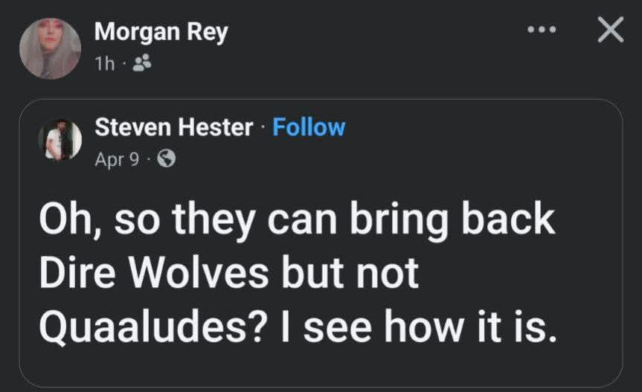Visit Morgan Rey's profile via her name
Viewport: 642px width, 392px height.
(161, 33)
